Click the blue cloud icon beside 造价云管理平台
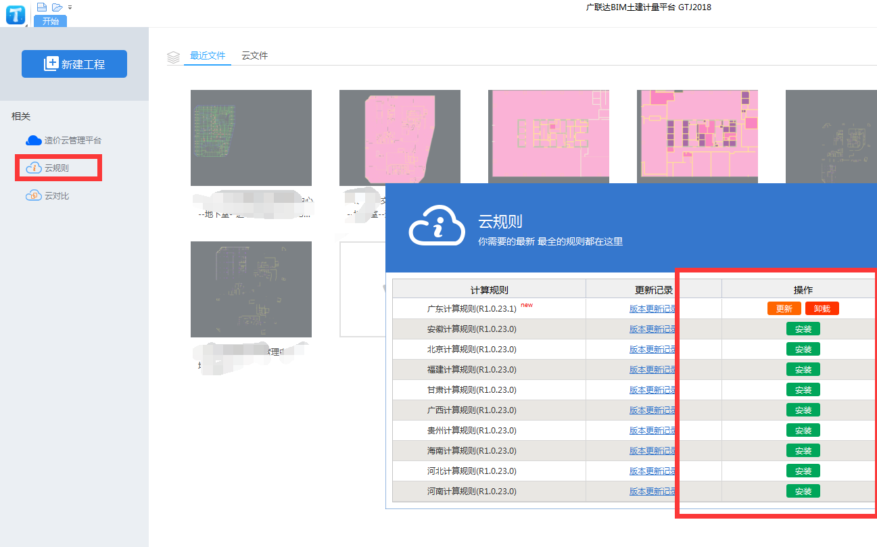Viewport: 877px width, 547px height. point(34,141)
